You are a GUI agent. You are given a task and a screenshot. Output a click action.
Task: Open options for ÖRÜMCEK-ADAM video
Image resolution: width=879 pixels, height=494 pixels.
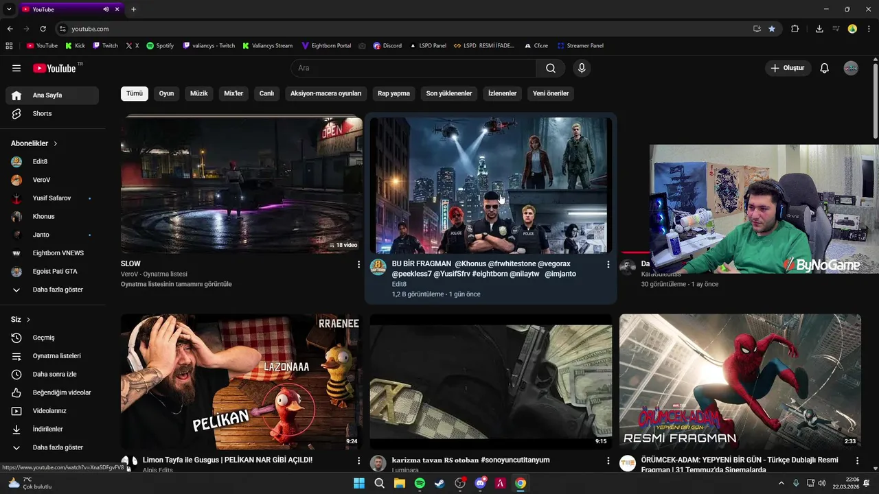pyautogui.click(x=857, y=460)
